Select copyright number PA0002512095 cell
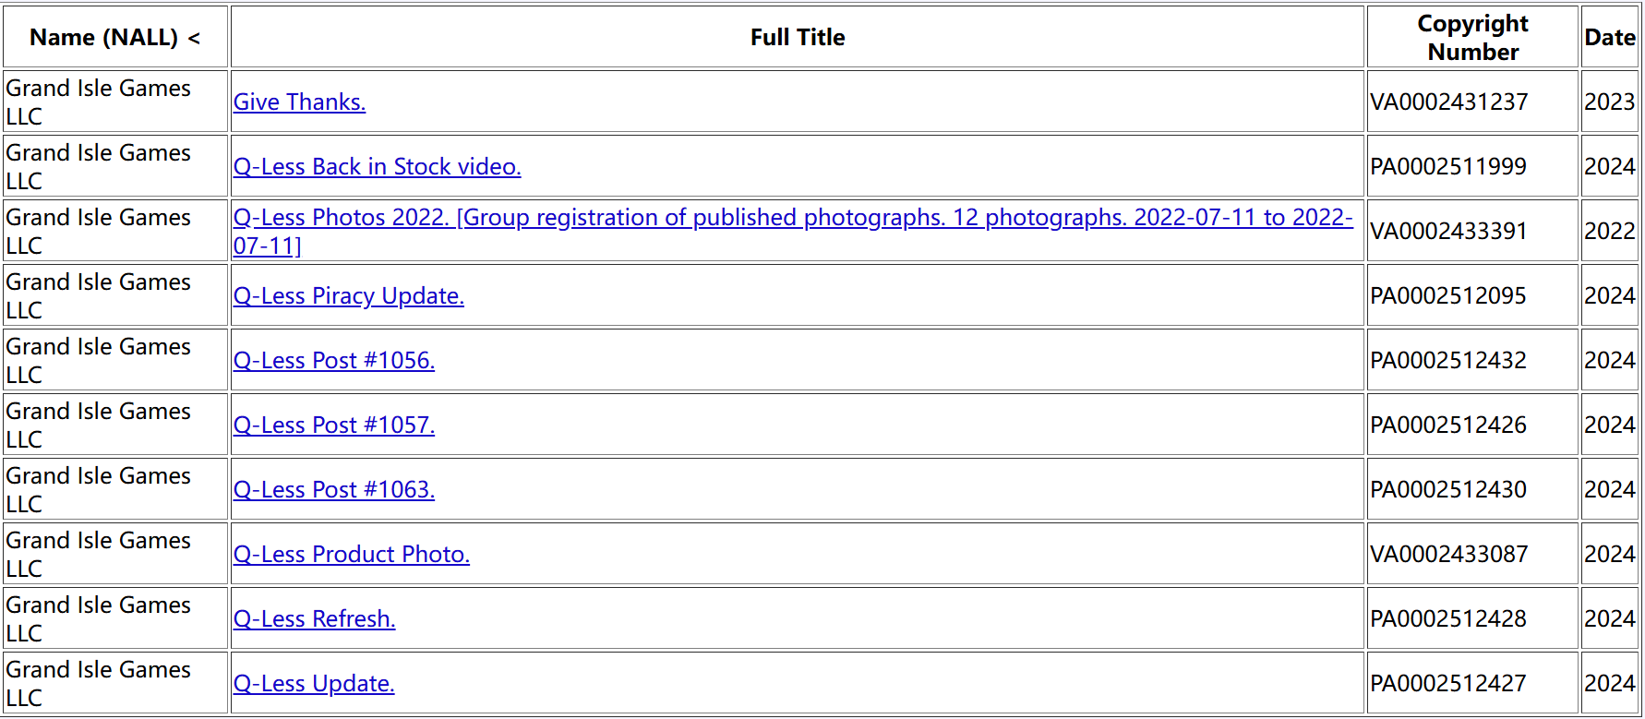Screen dimensions: 1645x719 pos(1472,295)
